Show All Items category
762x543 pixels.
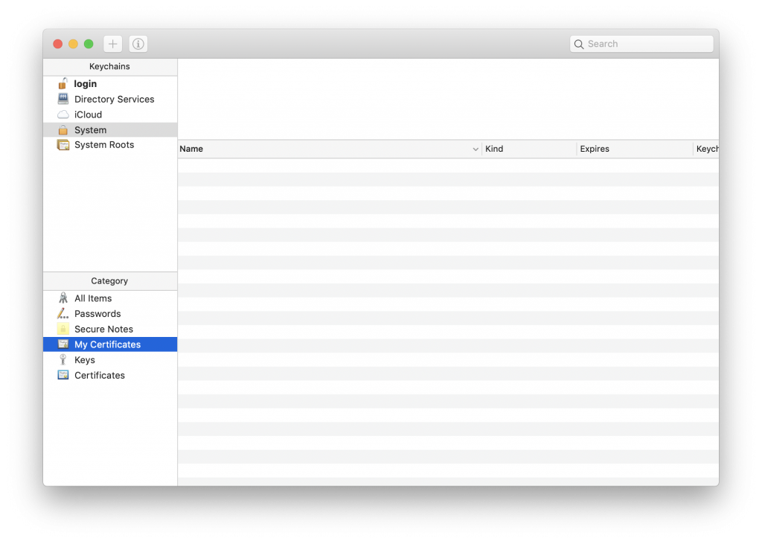(x=110, y=298)
